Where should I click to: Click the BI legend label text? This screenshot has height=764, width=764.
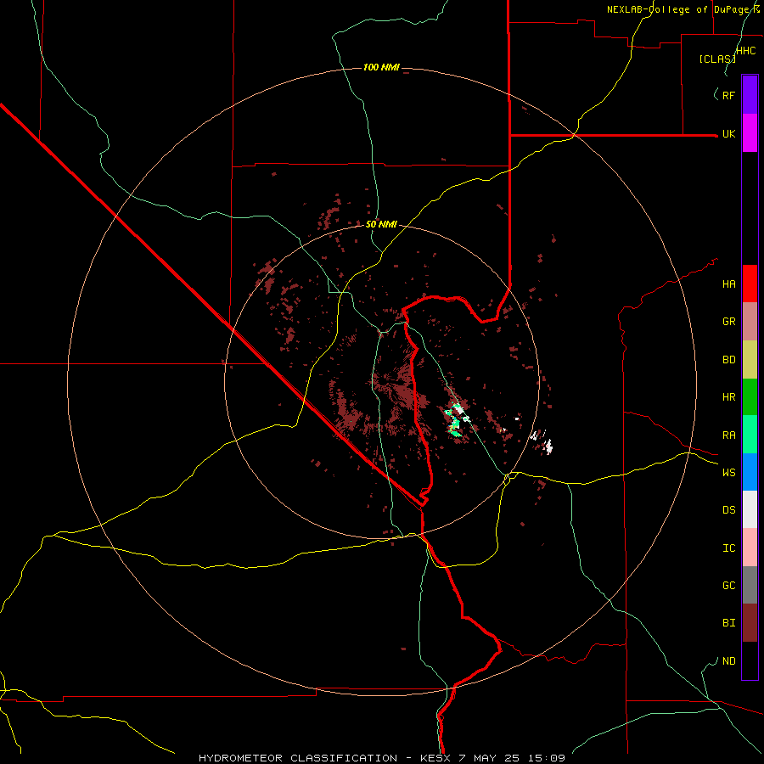(728, 623)
